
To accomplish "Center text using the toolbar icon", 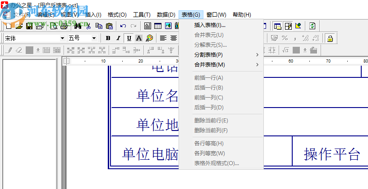I will [174, 38].
